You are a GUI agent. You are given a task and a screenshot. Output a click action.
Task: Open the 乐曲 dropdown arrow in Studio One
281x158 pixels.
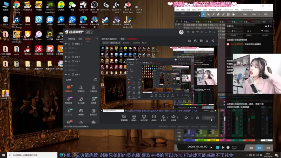259,14
